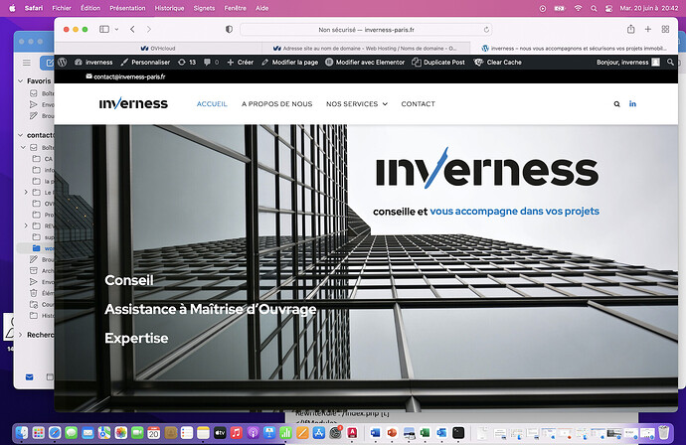The width and height of the screenshot is (686, 445).
Task: Open the 13 pending updates icon
Action: pos(187,62)
